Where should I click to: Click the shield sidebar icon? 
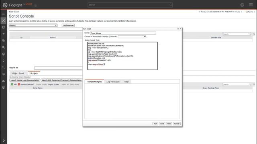click(4, 74)
